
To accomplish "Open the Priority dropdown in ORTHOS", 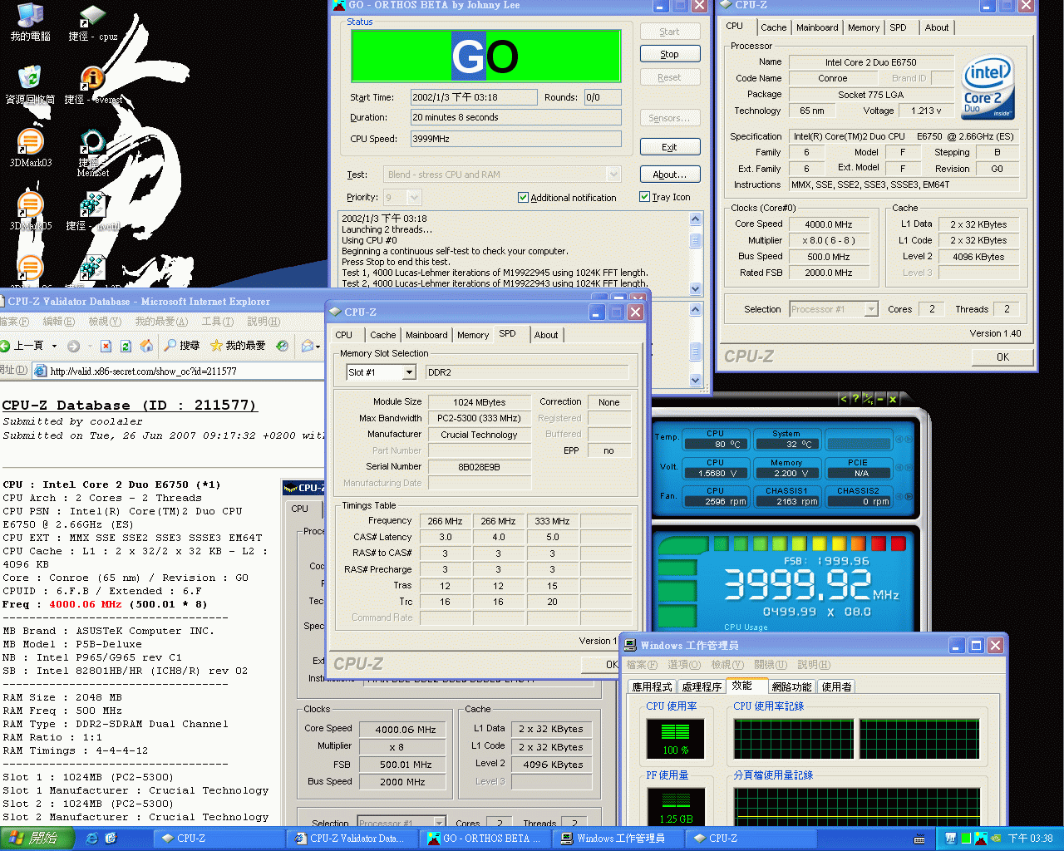I will point(414,197).
